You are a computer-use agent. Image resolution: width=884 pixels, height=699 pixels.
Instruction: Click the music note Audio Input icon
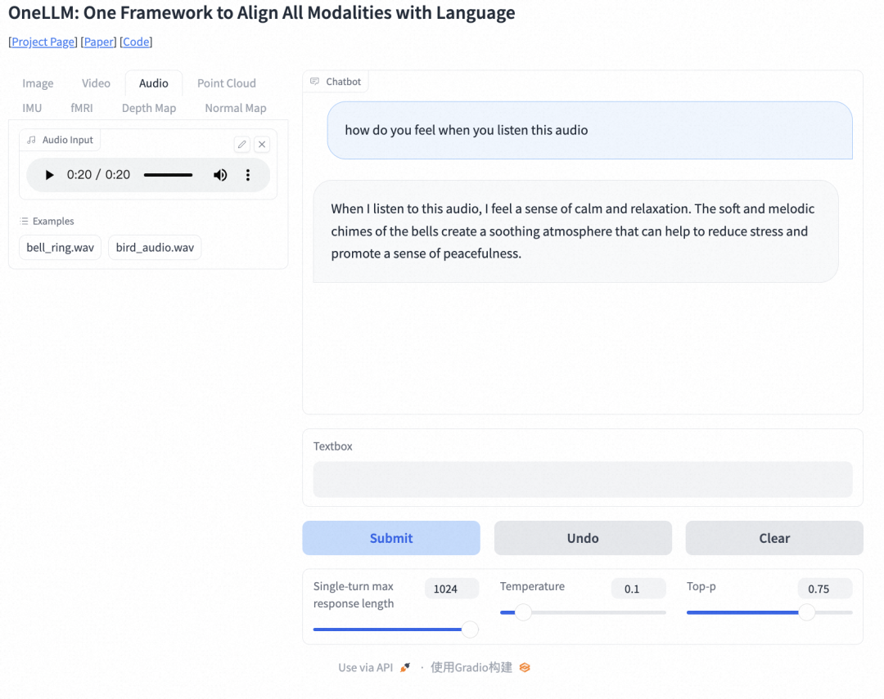click(x=31, y=140)
